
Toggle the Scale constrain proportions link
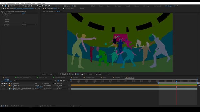click(x=35, y=87)
